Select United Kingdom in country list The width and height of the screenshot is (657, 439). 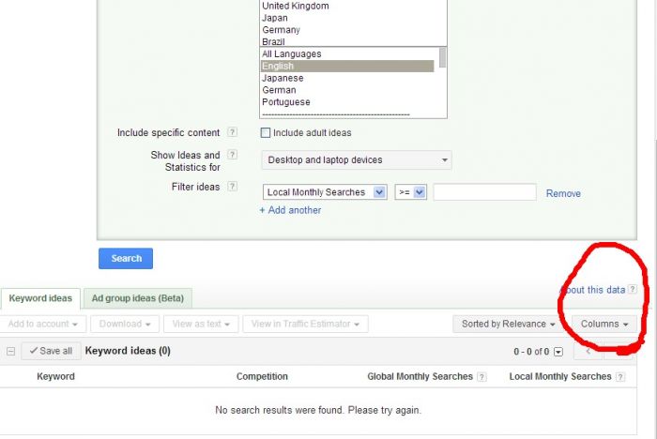pos(296,6)
